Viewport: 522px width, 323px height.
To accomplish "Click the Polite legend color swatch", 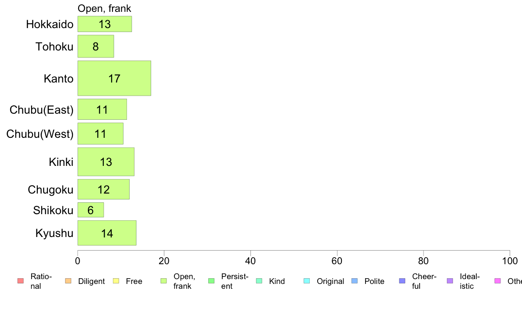I will [x=354, y=281].
